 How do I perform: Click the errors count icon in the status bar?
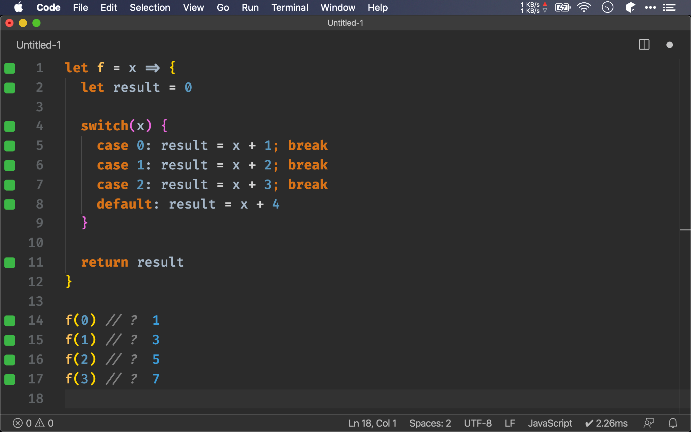point(18,423)
